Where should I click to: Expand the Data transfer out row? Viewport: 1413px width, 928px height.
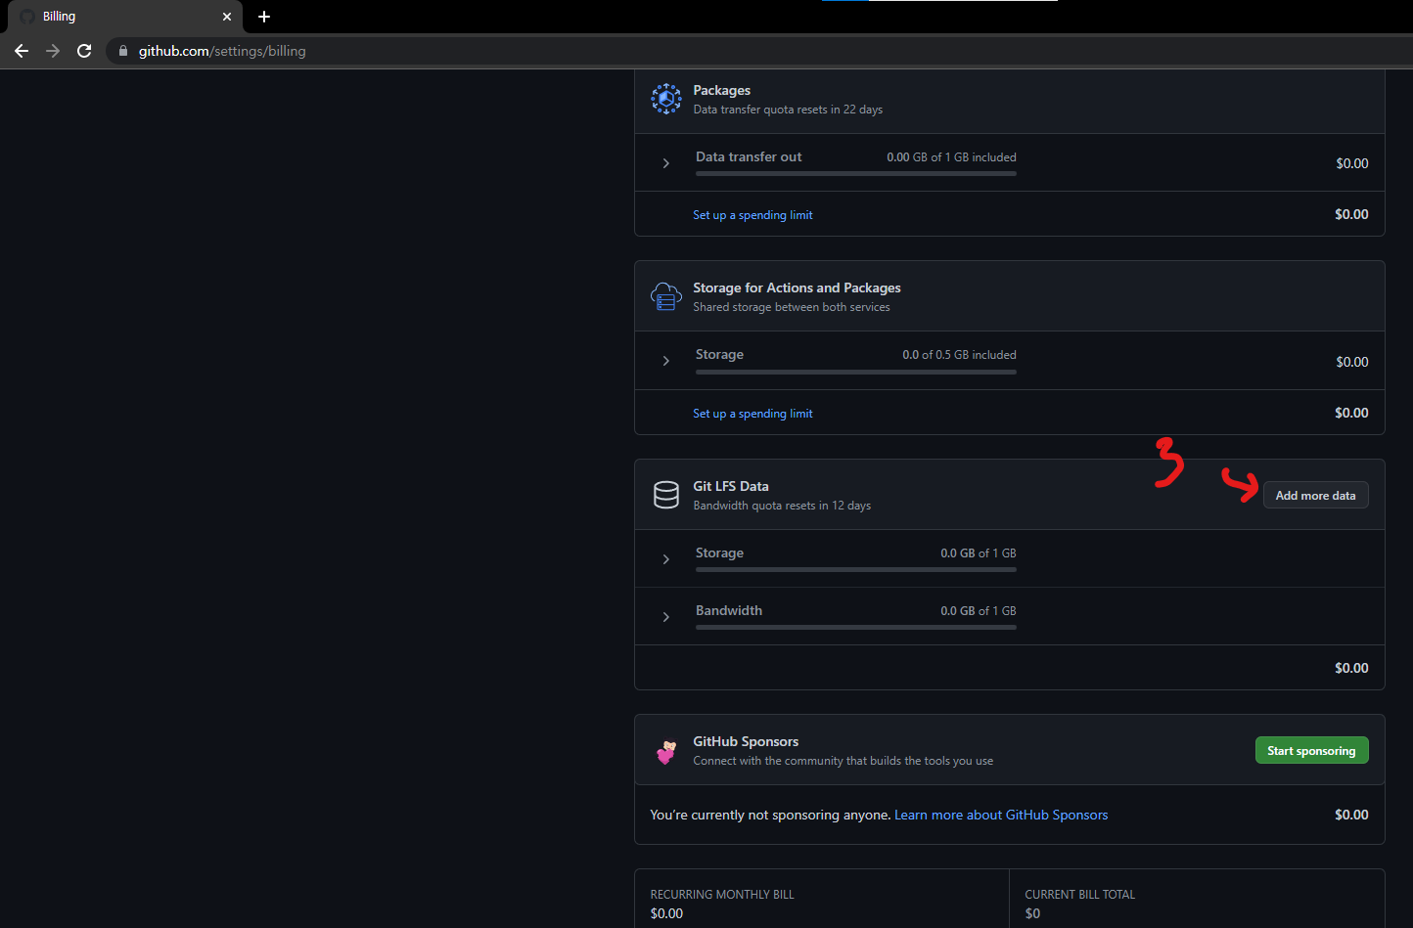(x=666, y=163)
